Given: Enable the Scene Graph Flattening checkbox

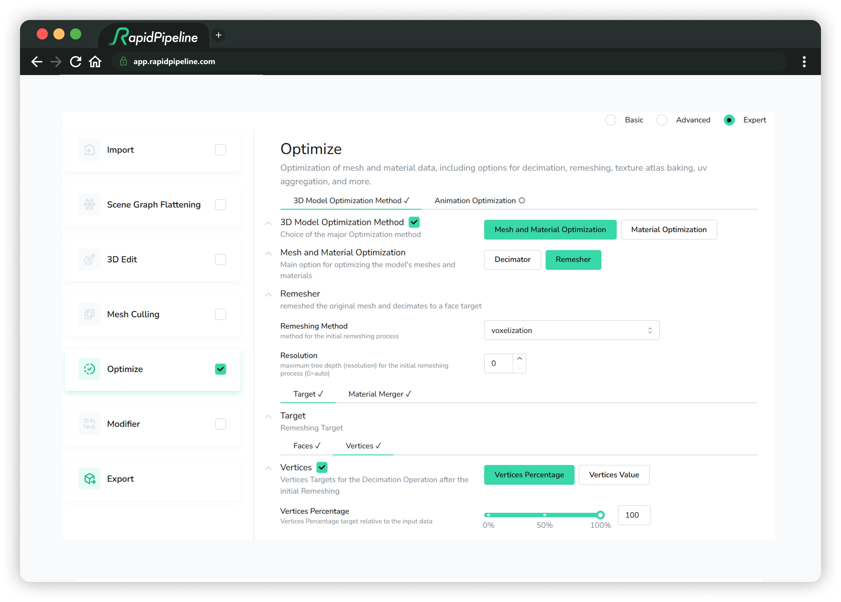Looking at the screenshot, I should pos(220,205).
